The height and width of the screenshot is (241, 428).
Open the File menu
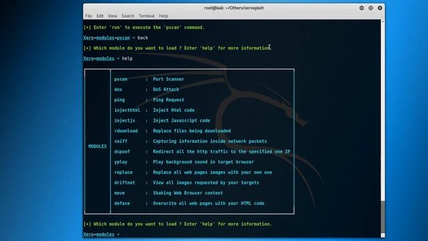pos(88,16)
